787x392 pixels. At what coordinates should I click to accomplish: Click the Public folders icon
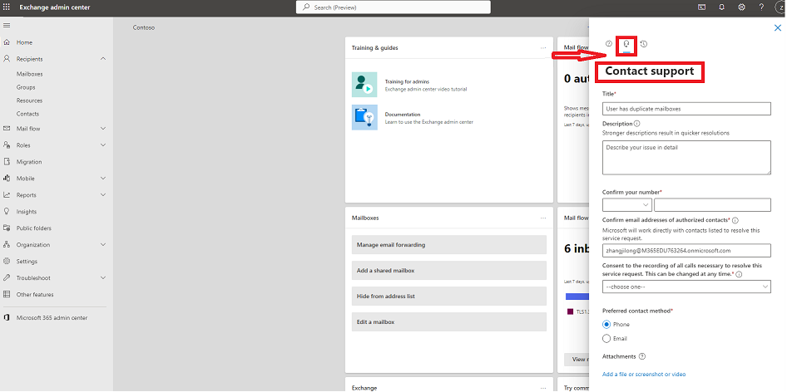pyautogui.click(x=7, y=228)
